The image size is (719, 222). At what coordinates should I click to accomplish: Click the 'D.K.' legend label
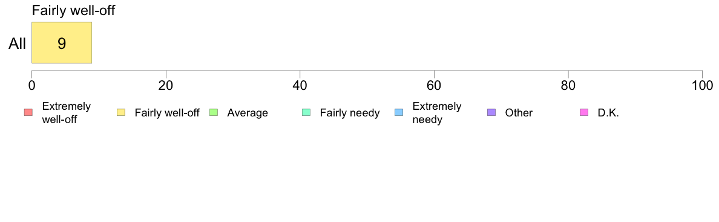pyautogui.click(x=608, y=113)
